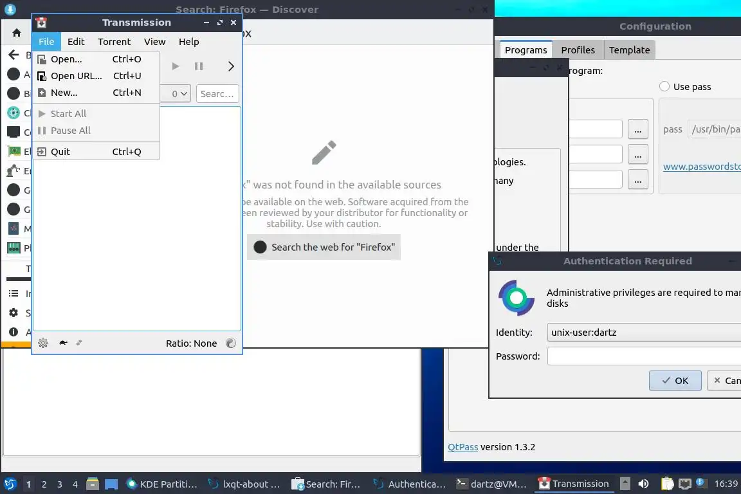Open the clipboard icon in the system tray
Image resolution: width=741 pixels, height=494 pixels.
click(667, 484)
